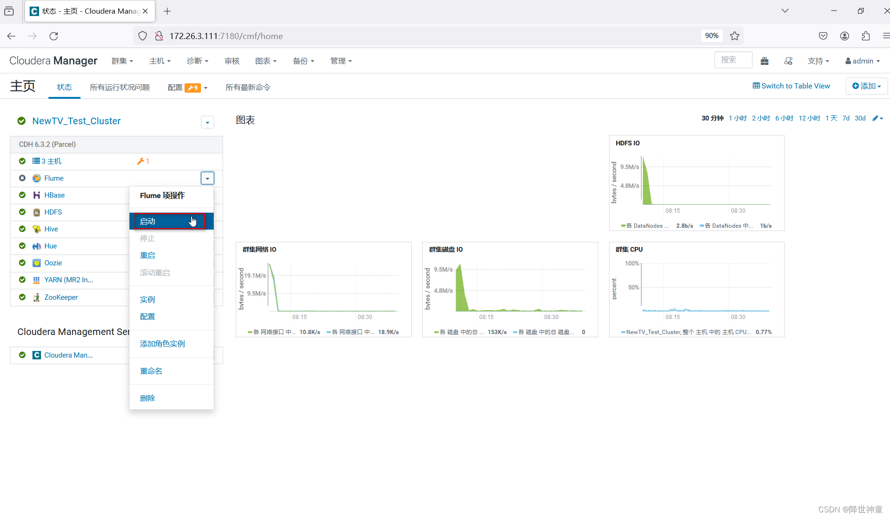Open the 审核 navigation item

tap(232, 61)
